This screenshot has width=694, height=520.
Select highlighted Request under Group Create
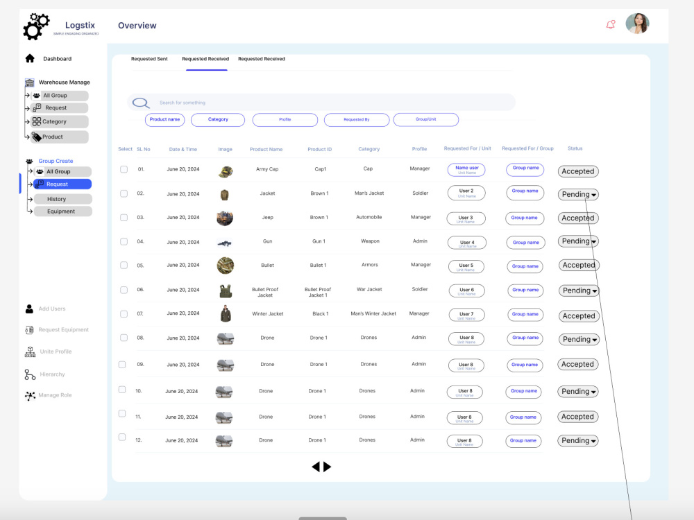point(62,184)
